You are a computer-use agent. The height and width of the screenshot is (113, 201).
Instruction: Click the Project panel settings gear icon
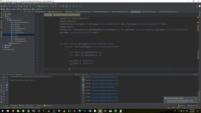point(30,12)
